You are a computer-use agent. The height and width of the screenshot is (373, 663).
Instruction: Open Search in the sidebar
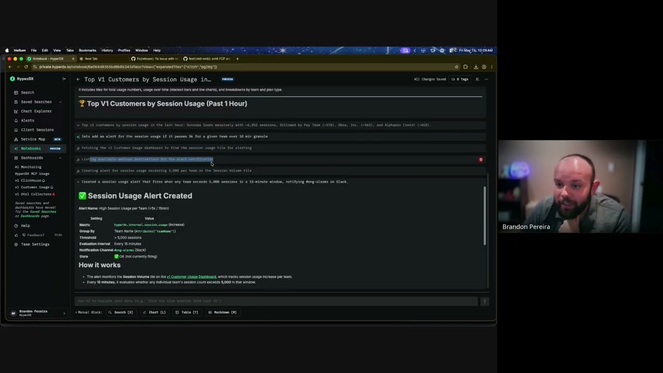tap(27, 93)
